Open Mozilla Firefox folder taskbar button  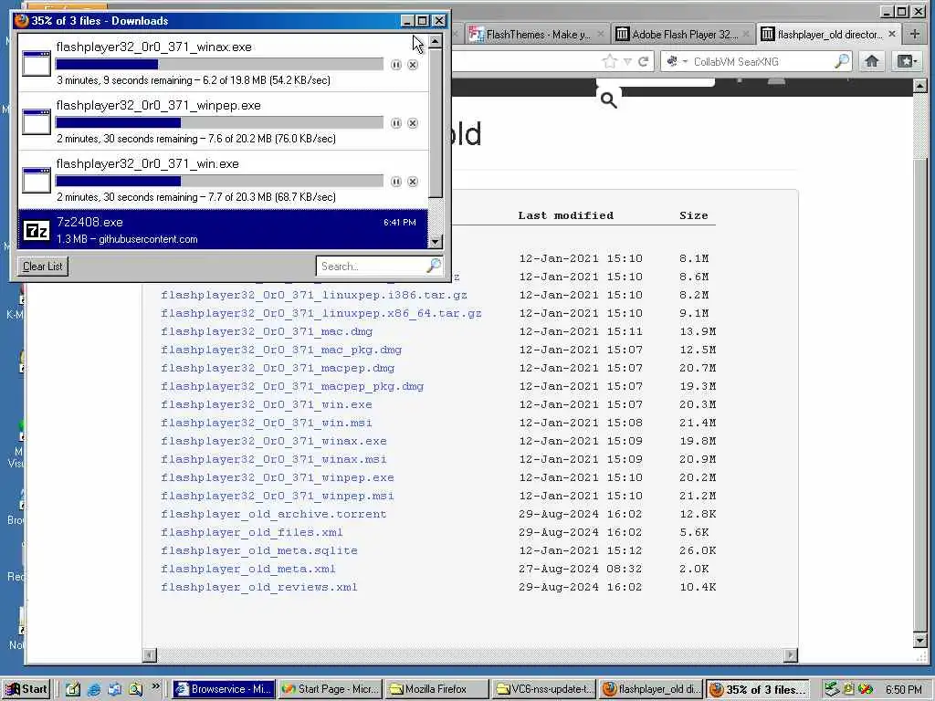pyautogui.click(x=437, y=689)
